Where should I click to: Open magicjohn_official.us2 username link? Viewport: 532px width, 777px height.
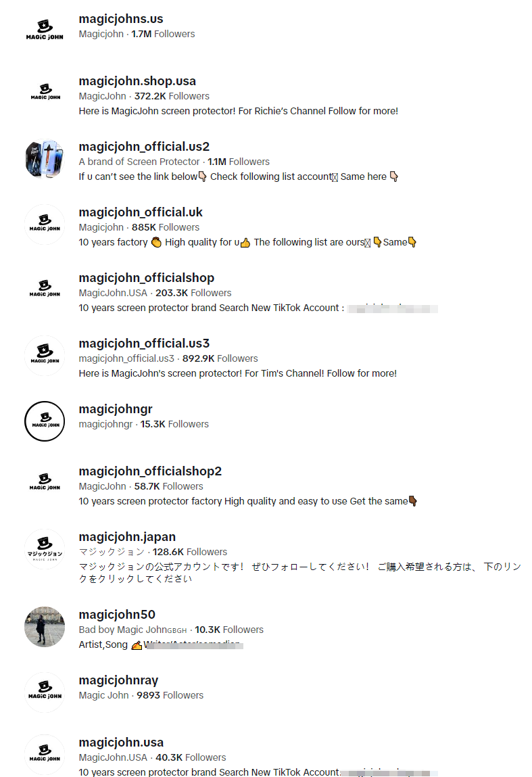click(144, 147)
